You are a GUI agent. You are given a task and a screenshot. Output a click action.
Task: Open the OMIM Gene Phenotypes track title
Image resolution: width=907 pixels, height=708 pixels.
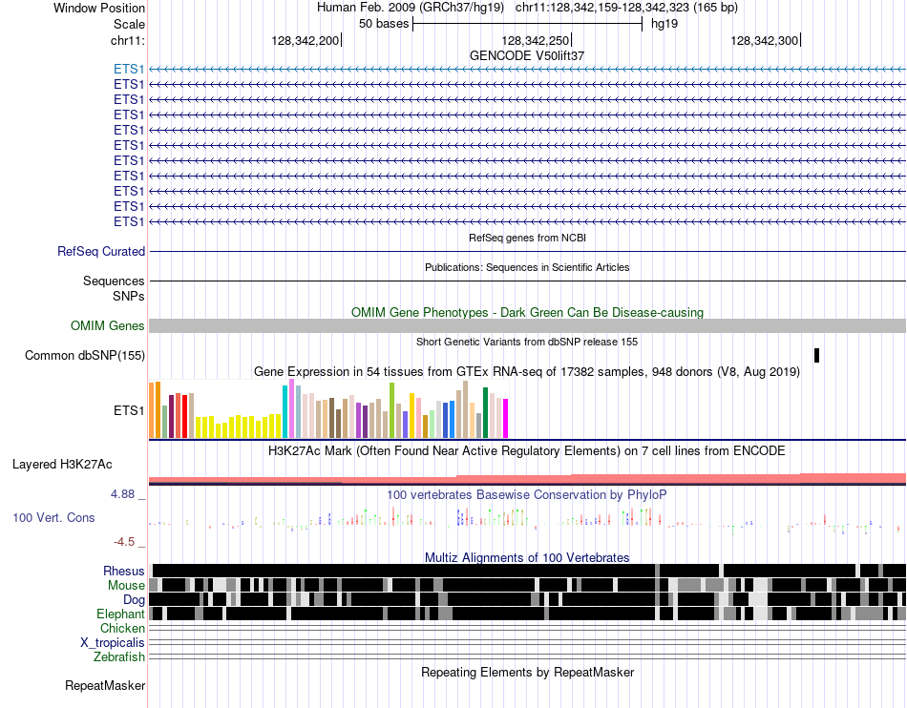click(527, 312)
